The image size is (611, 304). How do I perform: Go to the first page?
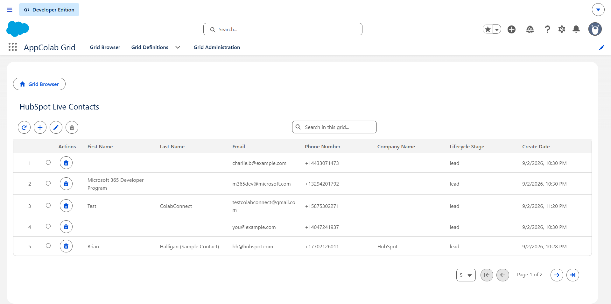[487, 275]
